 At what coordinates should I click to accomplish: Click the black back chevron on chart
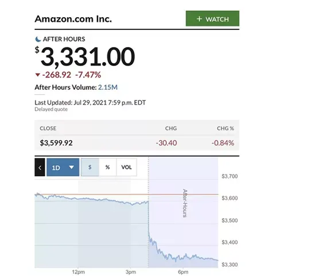40,167
